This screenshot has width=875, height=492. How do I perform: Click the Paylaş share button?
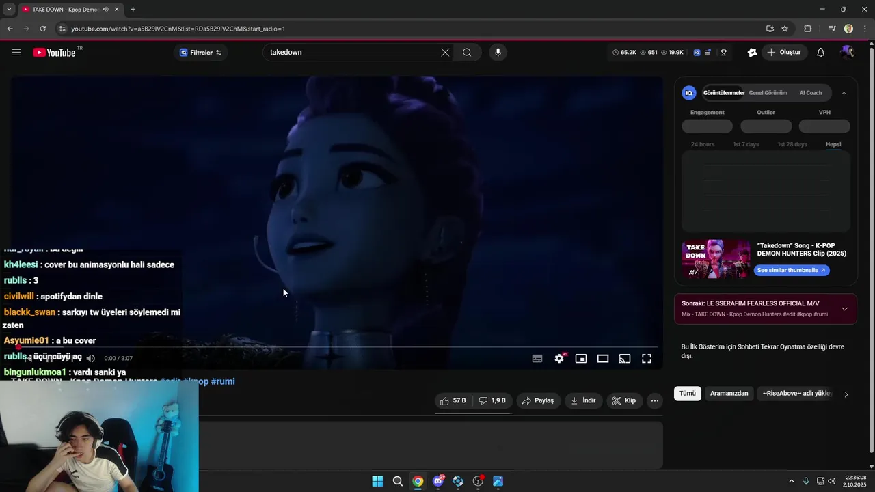click(538, 401)
